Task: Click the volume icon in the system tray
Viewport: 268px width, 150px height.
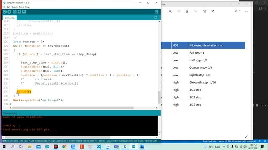Action: pyautogui.click(x=245, y=147)
